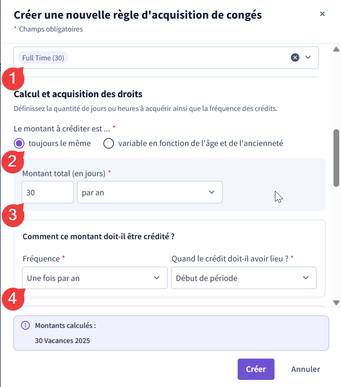Open the "Début de période" dropdown
The image size is (341, 387).
coord(244,278)
